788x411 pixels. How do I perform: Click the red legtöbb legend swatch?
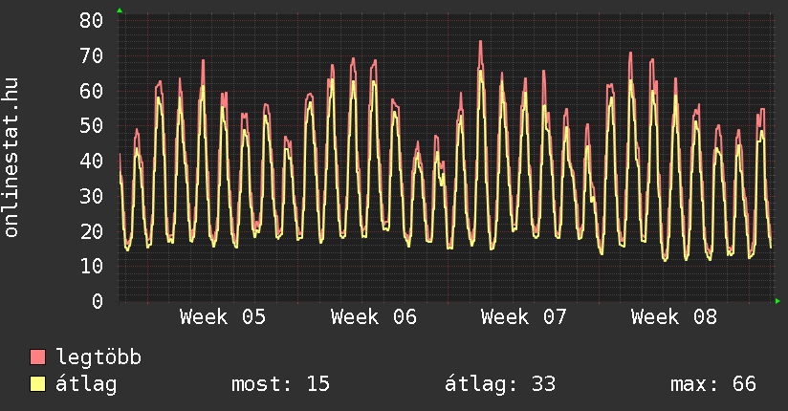click(x=38, y=357)
